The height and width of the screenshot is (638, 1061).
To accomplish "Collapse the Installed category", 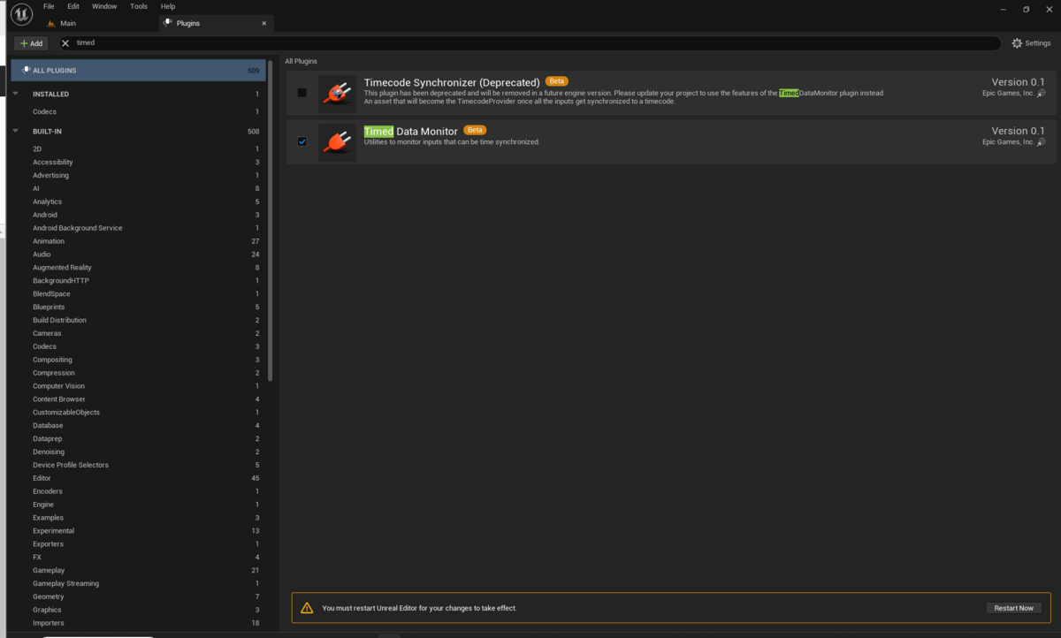I will pos(16,94).
